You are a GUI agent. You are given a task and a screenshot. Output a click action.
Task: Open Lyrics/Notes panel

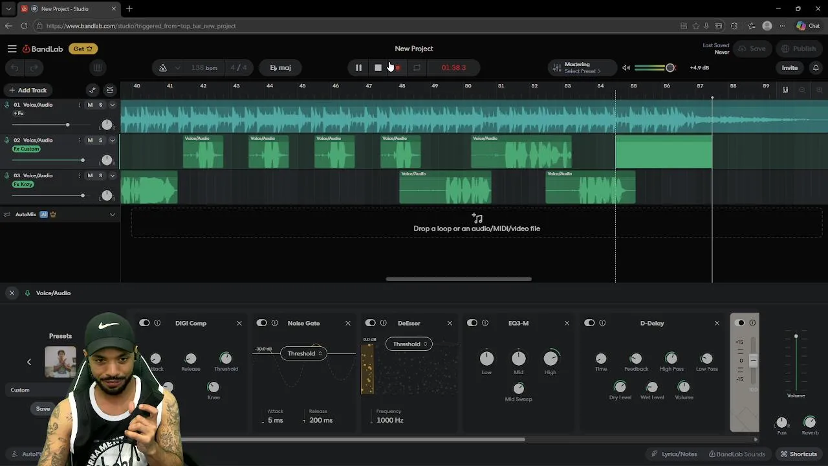[674, 454]
